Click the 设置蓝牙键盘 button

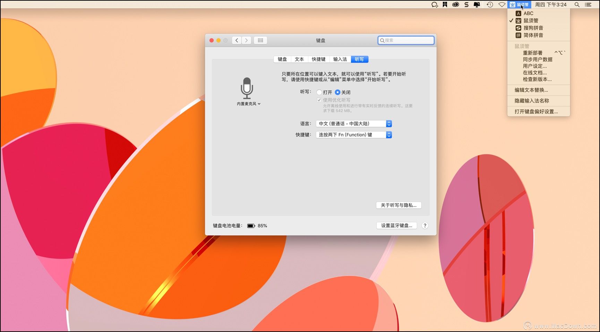(396, 226)
